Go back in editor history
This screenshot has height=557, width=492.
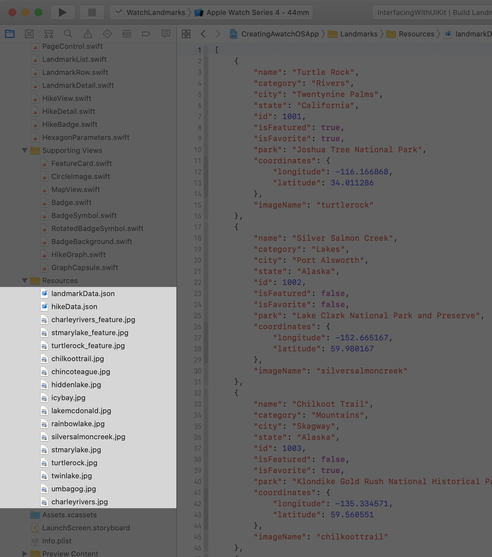click(203, 34)
